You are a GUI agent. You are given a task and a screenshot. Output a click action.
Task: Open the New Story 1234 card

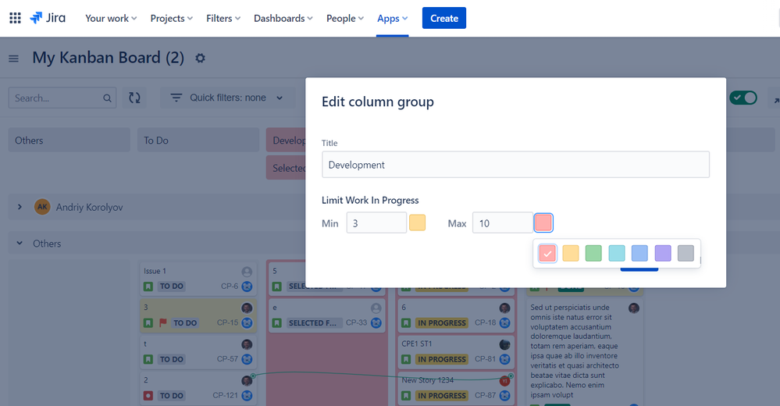pyautogui.click(x=456, y=387)
